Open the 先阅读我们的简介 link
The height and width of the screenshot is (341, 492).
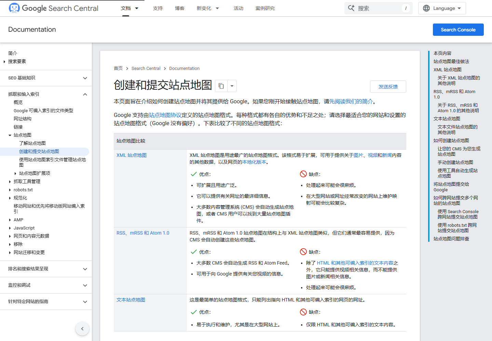(x=351, y=102)
